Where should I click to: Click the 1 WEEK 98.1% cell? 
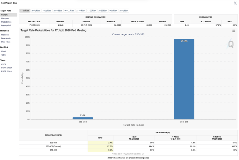click(176, 146)
